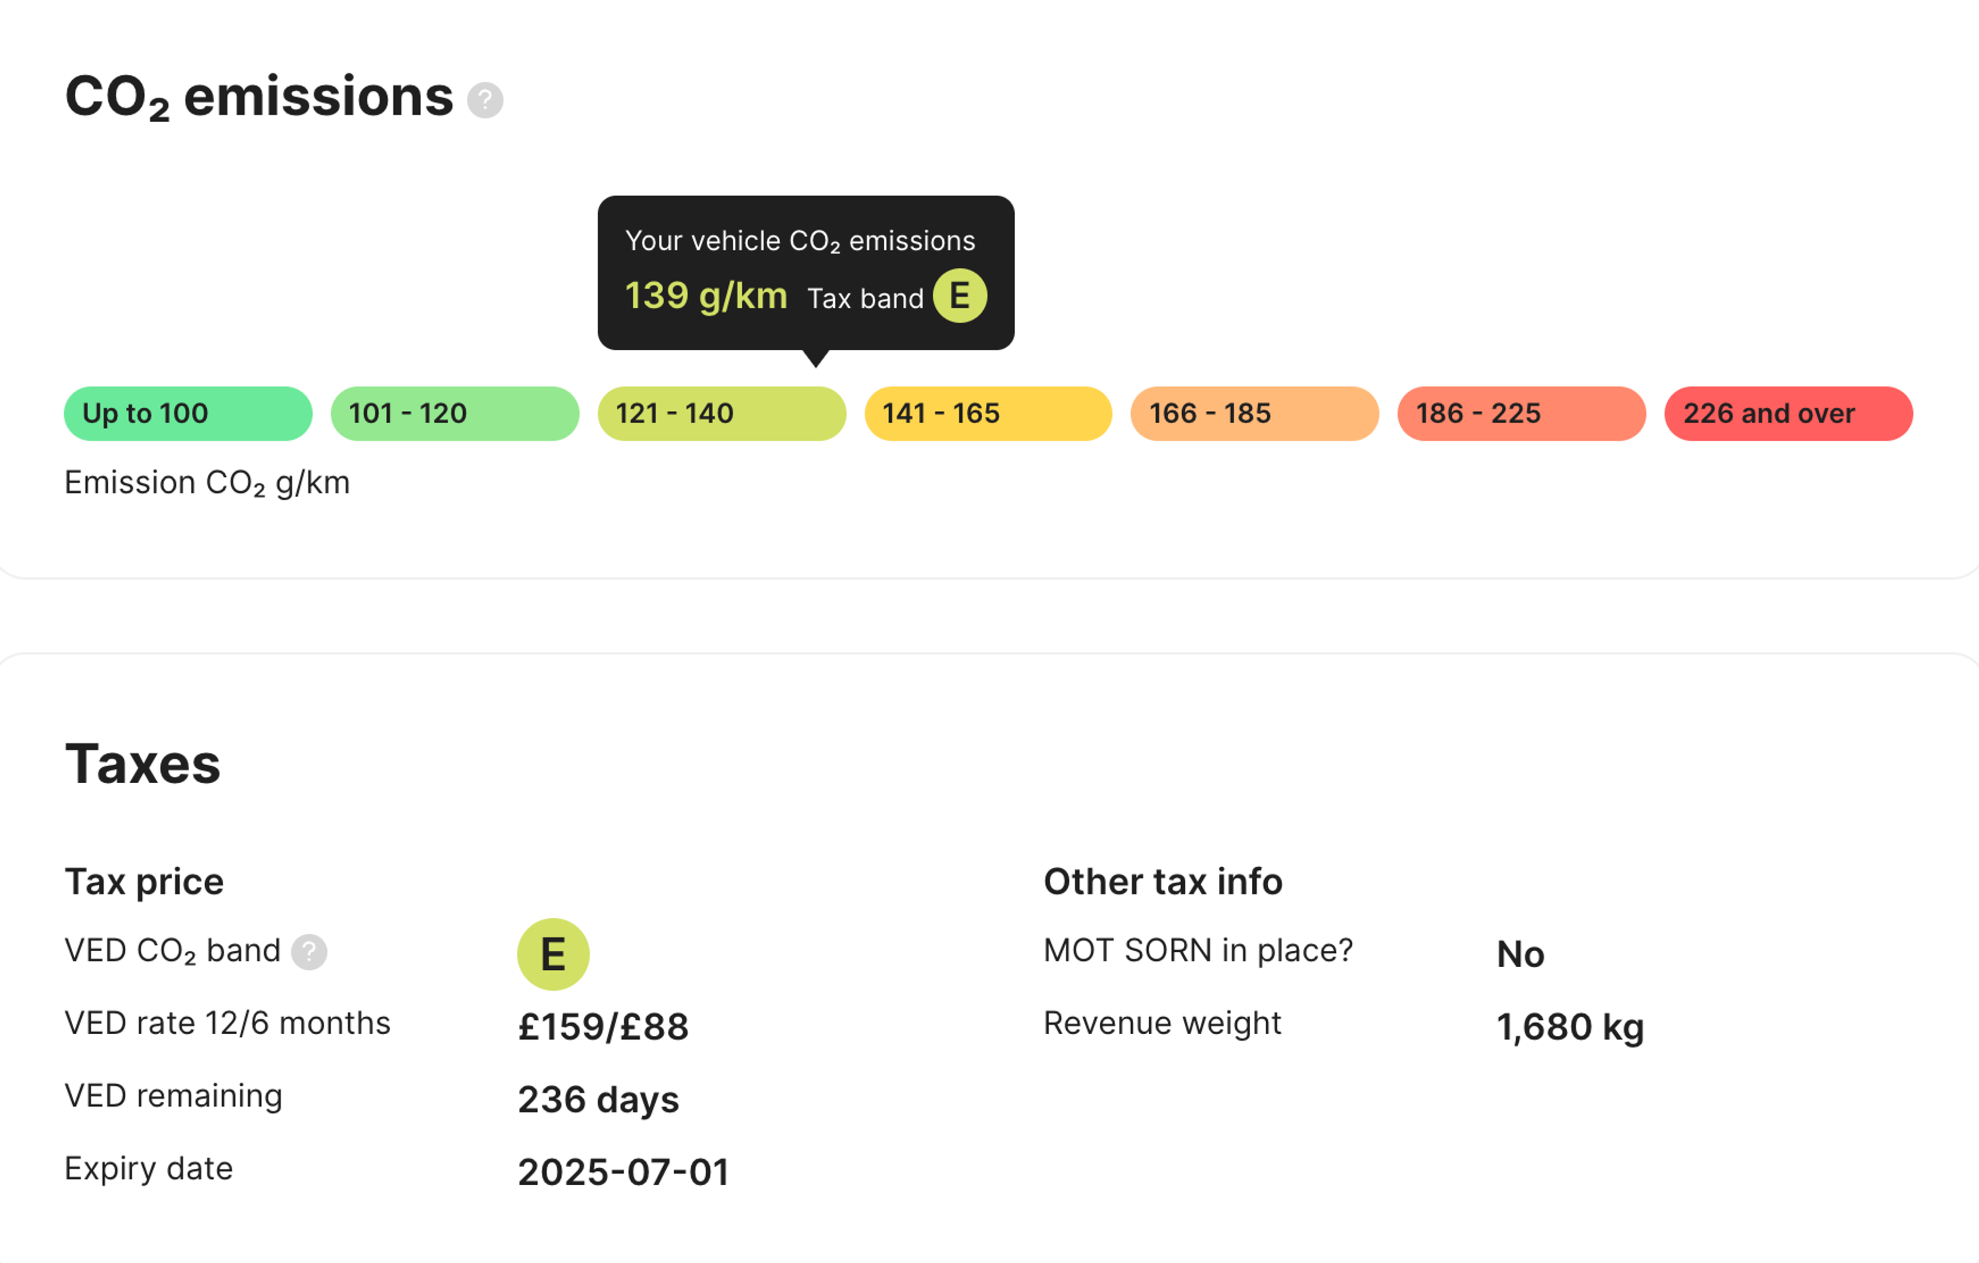Select the '121 - 140' emission band
1979x1263 pixels.
pyautogui.click(x=721, y=413)
